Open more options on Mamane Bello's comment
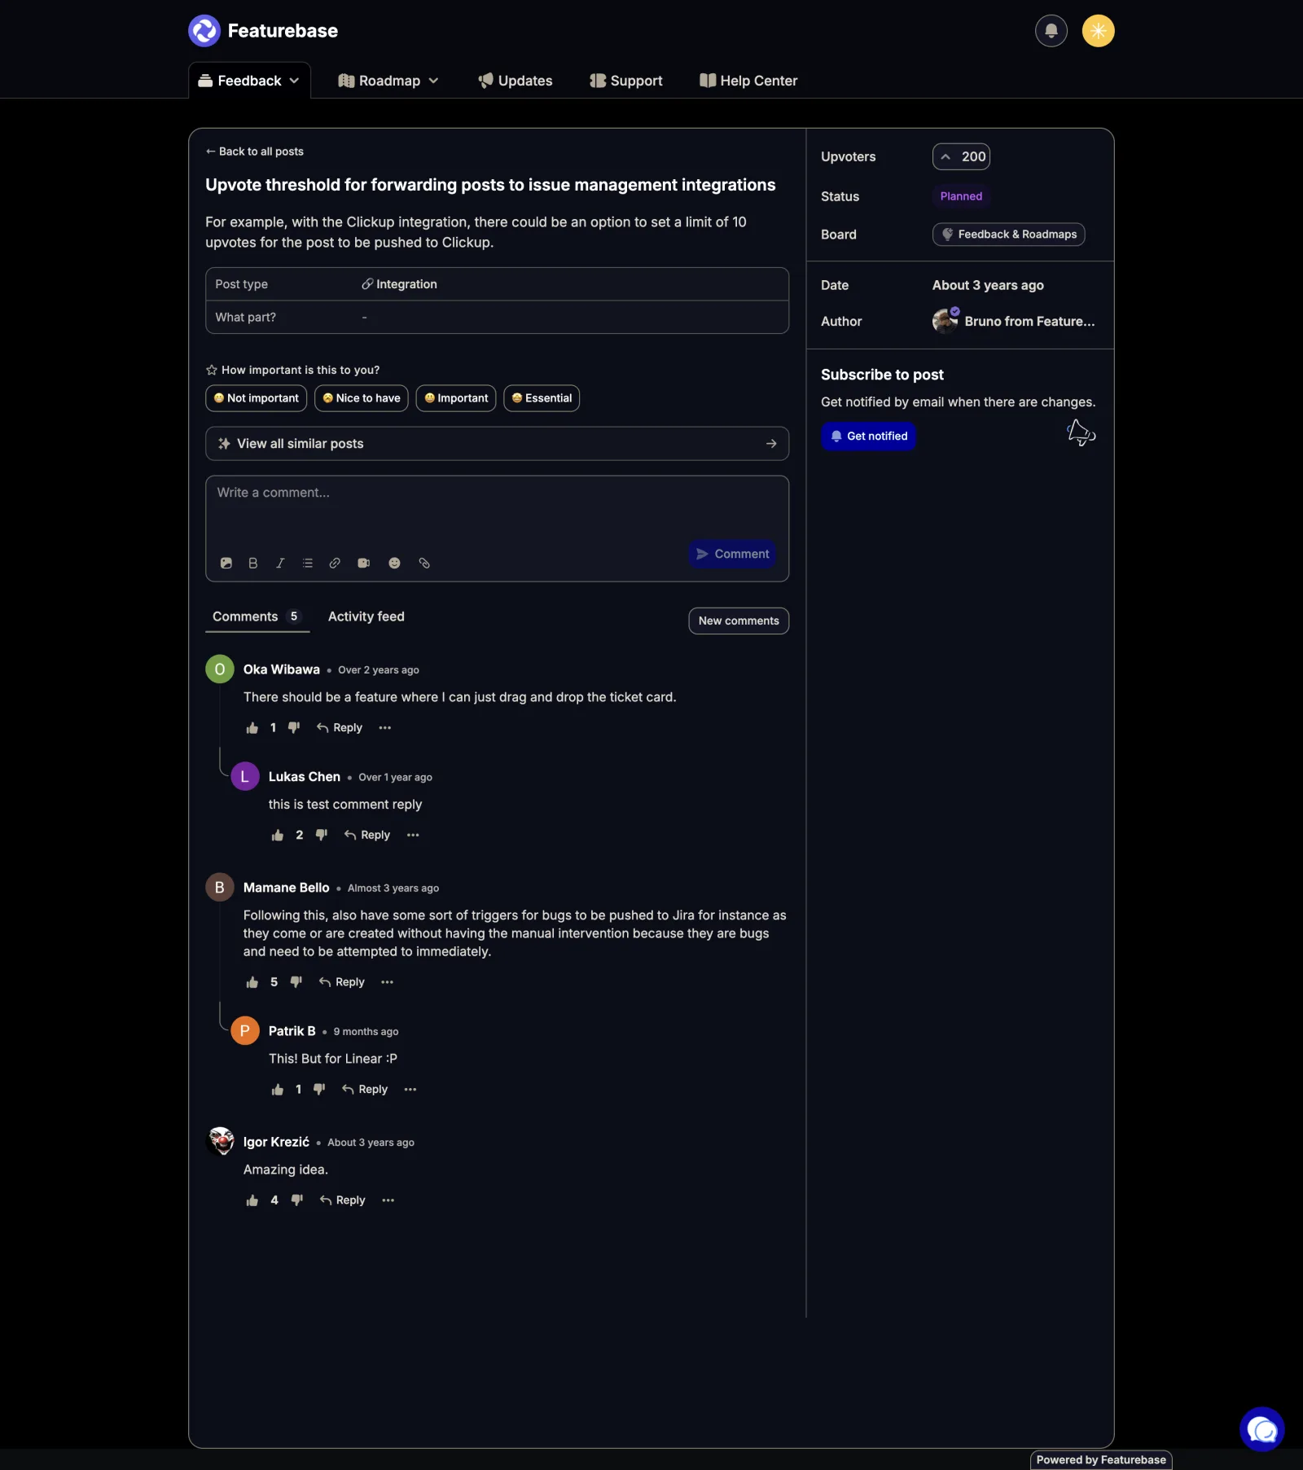The height and width of the screenshot is (1470, 1303). (388, 982)
